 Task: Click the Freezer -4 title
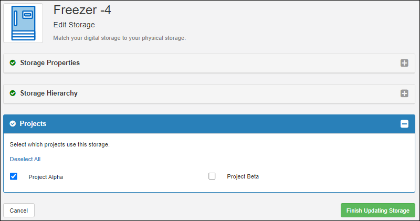point(82,10)
